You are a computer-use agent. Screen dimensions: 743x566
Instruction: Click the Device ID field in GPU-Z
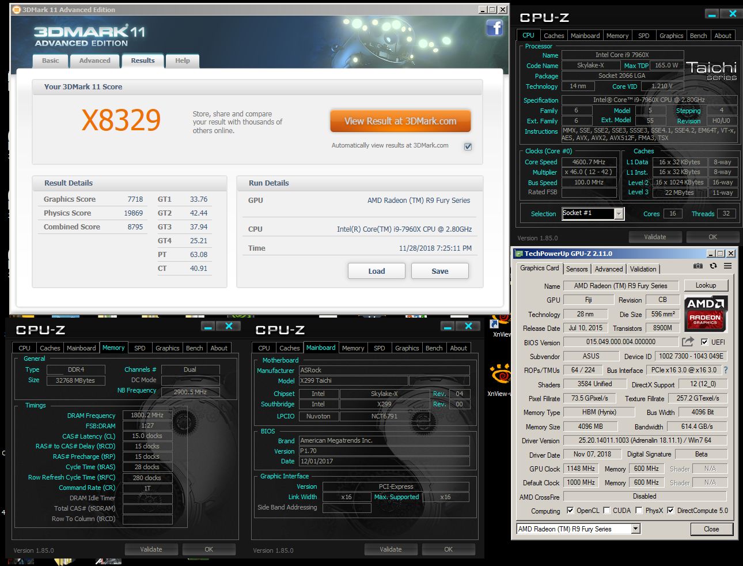pyautogui.click(x=691, y=356)
